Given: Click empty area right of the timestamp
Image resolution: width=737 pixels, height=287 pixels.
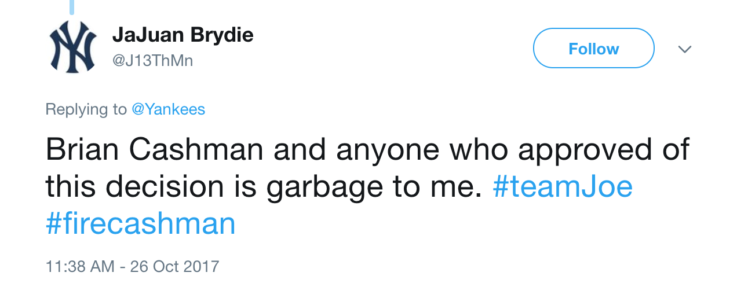Looking at the screenshot, I should pos(464,266).
